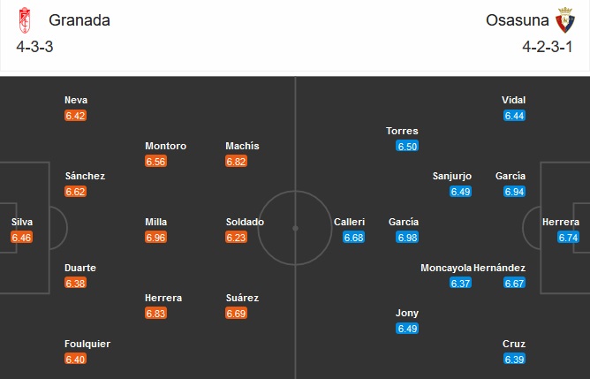Image resolution: width=590 pixels, height=379 pixels.
Task: Click Hernández's 6.67 rating badge
Action: pyautogui.click(x=514, y=283)
